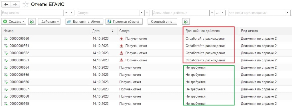Click Получен отчет status in row 00000000565
This screenshot has width=292, height=106.
tap(130, 75)
